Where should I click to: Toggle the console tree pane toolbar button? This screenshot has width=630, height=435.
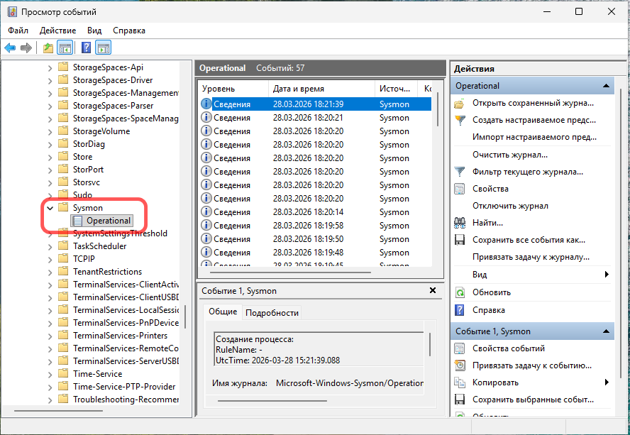pos(65,48)
